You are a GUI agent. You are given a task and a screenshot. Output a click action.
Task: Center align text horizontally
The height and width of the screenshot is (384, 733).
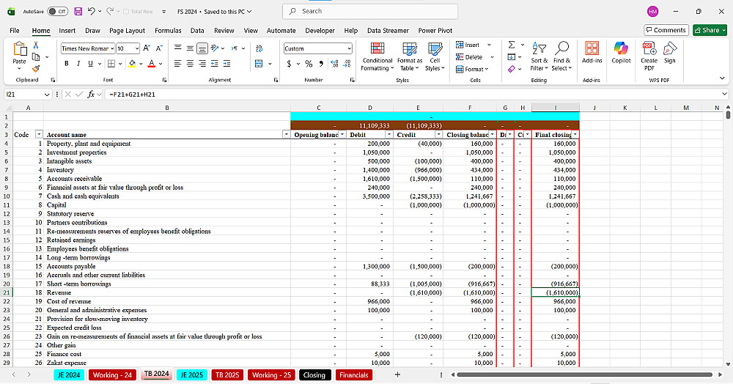(x=190, y=64)
